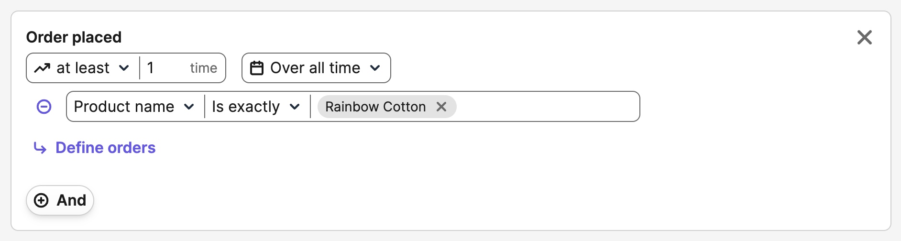Open the at least frequency selector
The width and height of the screenshot is (901, 241).
83,68
